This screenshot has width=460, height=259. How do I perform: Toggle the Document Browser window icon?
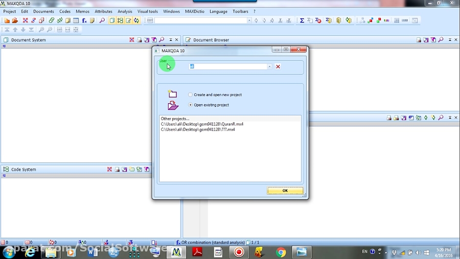coord(128,20)
